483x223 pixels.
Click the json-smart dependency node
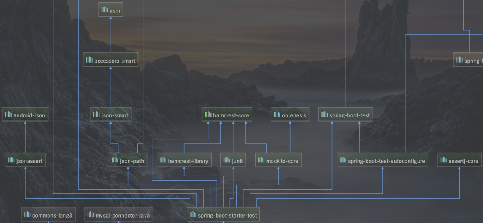pyautogui.click(x=111, y=115)
